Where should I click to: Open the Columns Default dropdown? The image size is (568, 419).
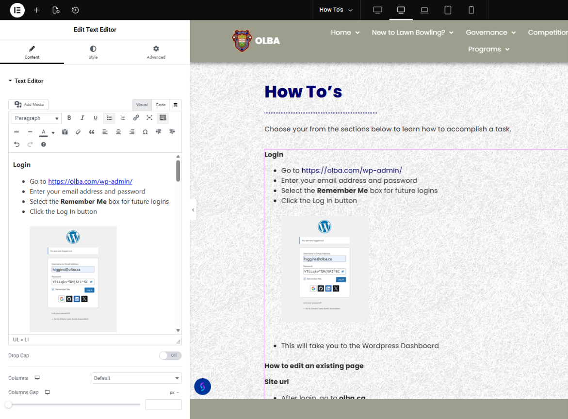(x=136, y=378)
